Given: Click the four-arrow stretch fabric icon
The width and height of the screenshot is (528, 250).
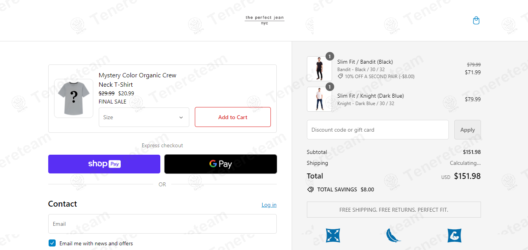Looking at the screenshot, I should (333, 235).
